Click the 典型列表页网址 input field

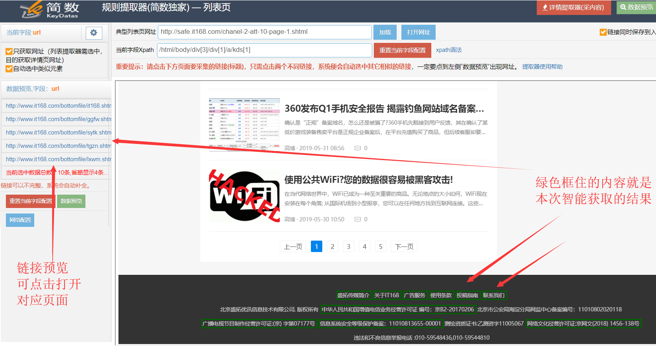[264, 32]
